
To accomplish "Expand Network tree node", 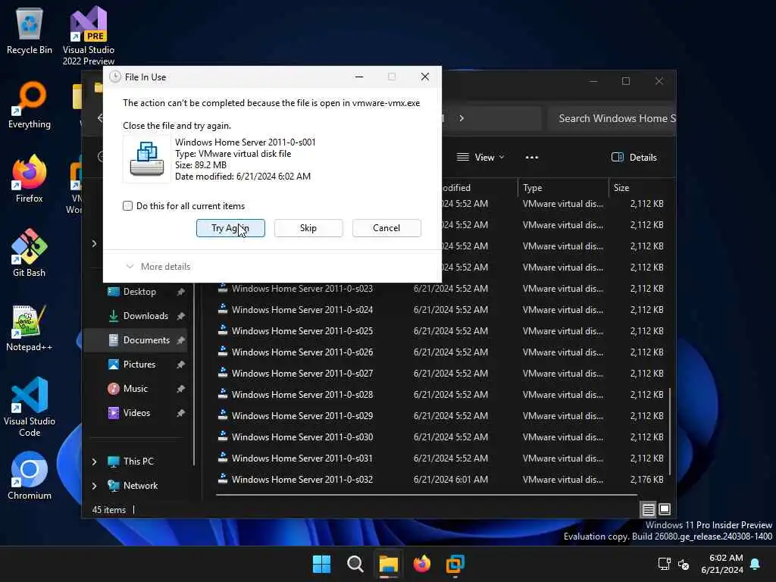I will click(x=95, y=486).
